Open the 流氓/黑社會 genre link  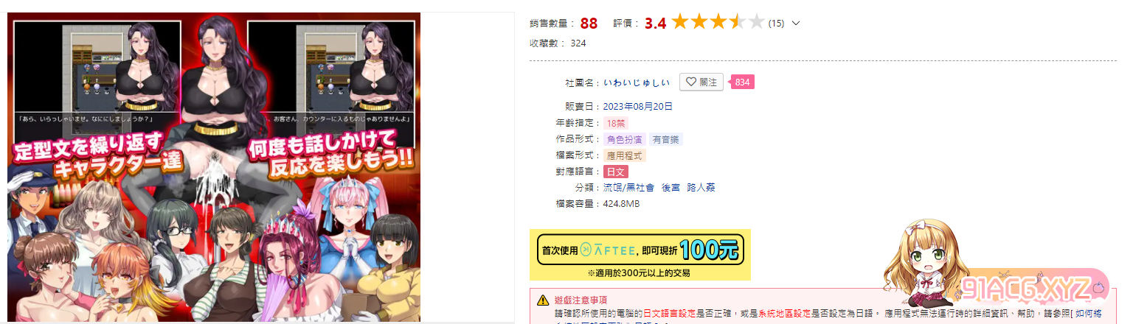tap(628, 188)
